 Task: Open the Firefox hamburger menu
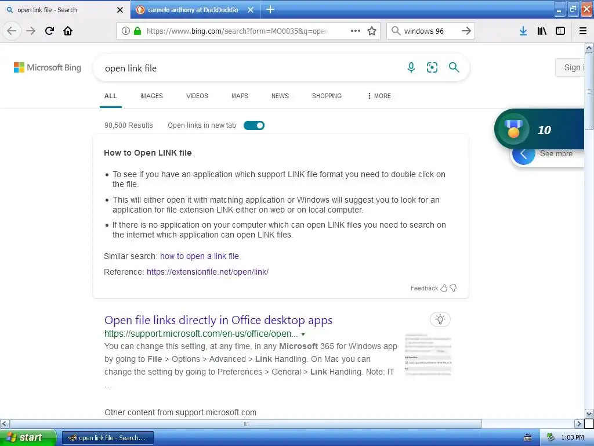(583, 31)
